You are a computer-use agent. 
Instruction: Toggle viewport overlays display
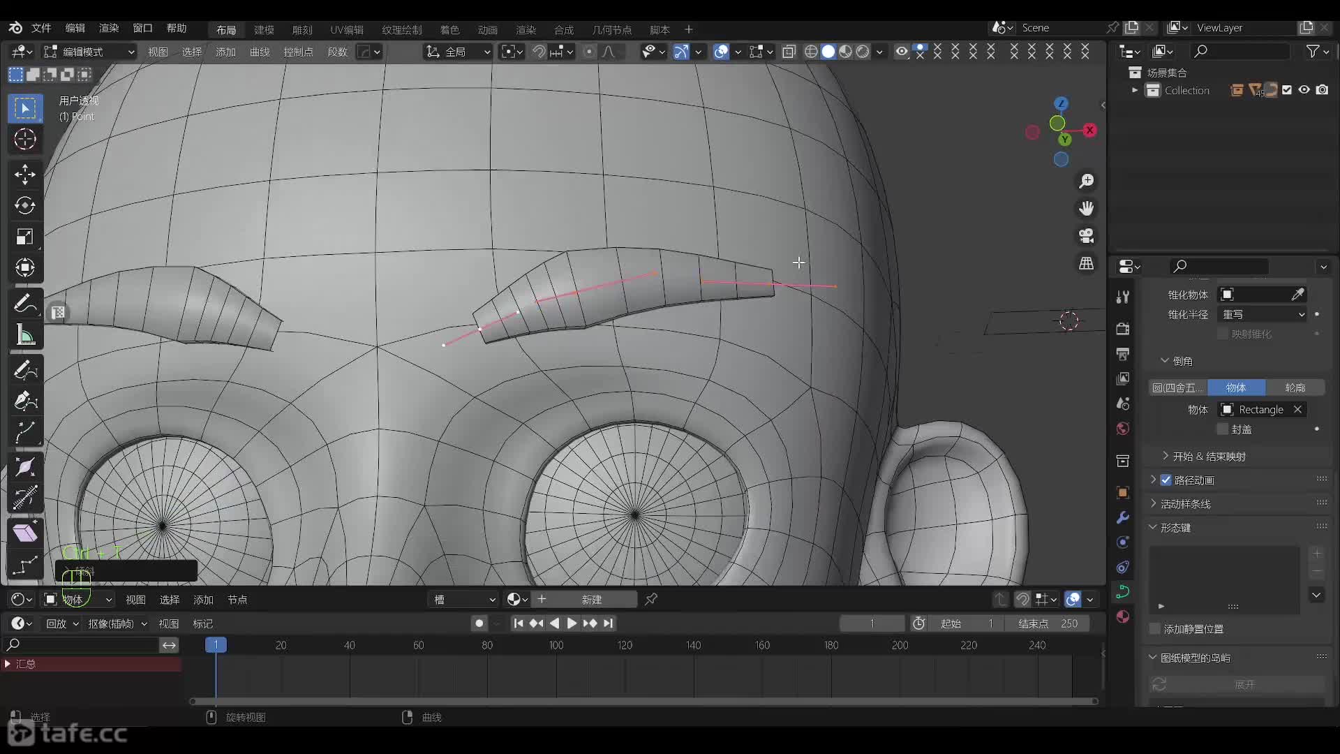(x=722, y=52)
